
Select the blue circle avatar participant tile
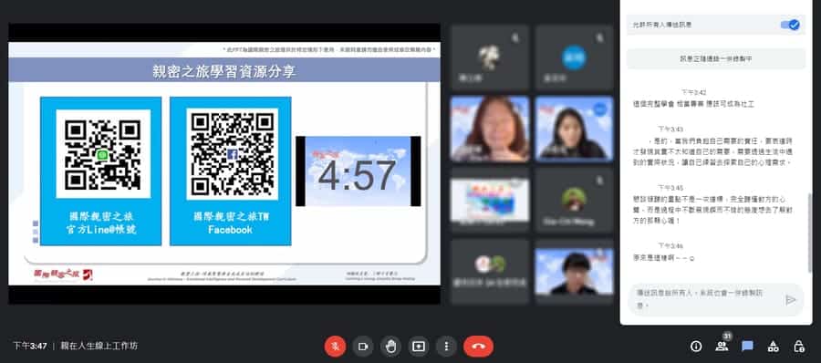[x=575, y=57]
